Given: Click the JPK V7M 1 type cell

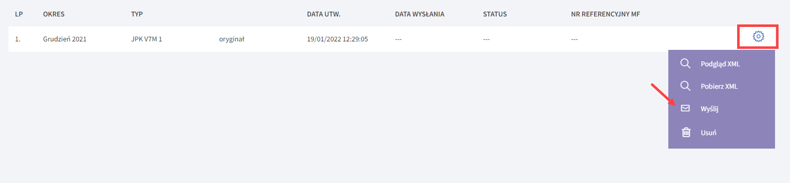Looking at the screenshot, I should click(147, 39).
